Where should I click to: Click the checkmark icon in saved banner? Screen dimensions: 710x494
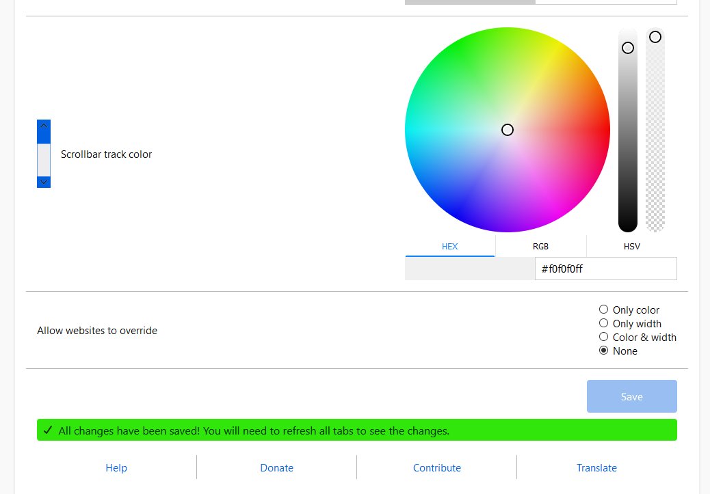tap(48, 430)
